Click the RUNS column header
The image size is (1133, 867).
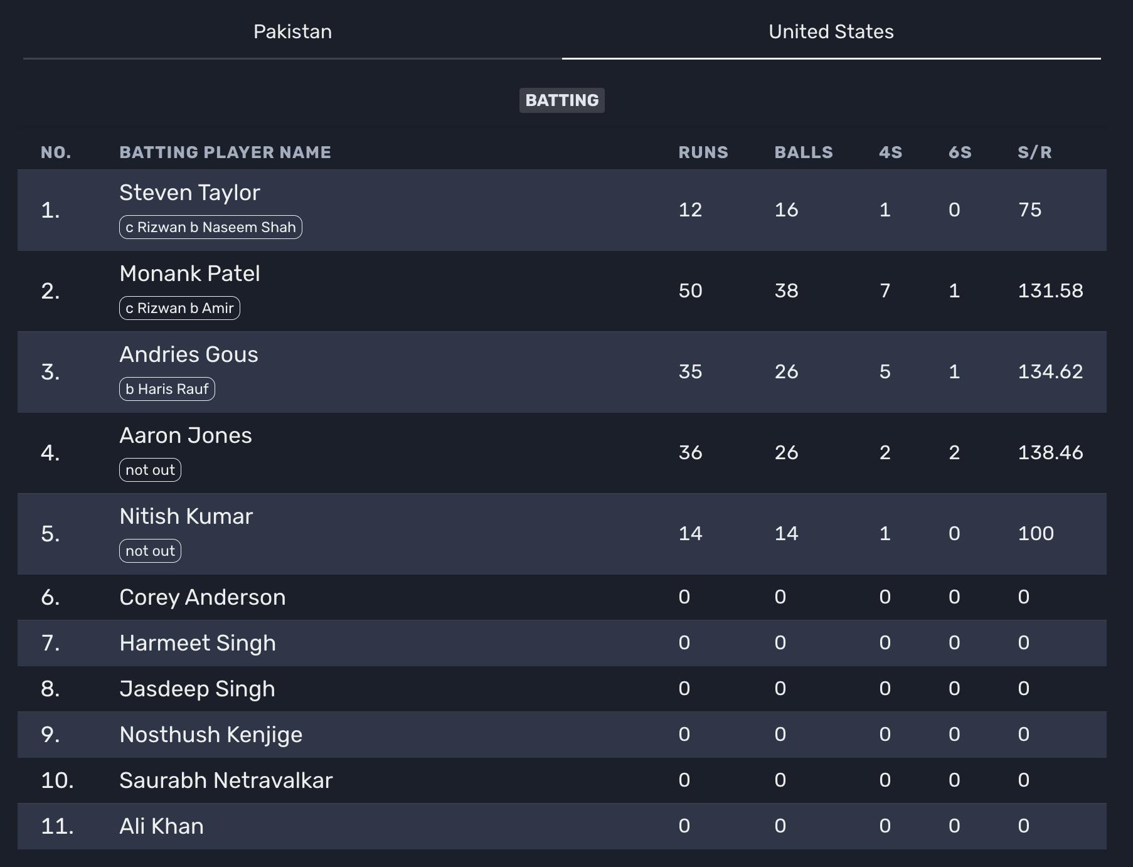[x=703, y=152]
